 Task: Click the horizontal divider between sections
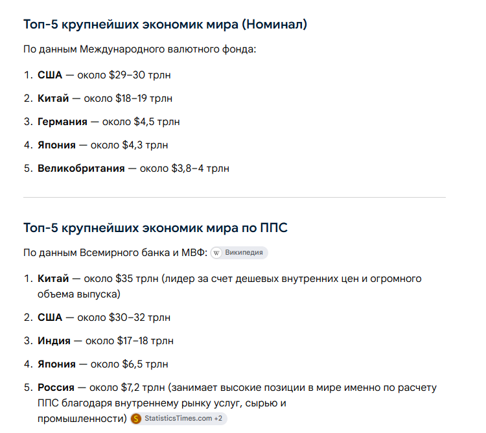pyautogui.click(x=235, y=197)
